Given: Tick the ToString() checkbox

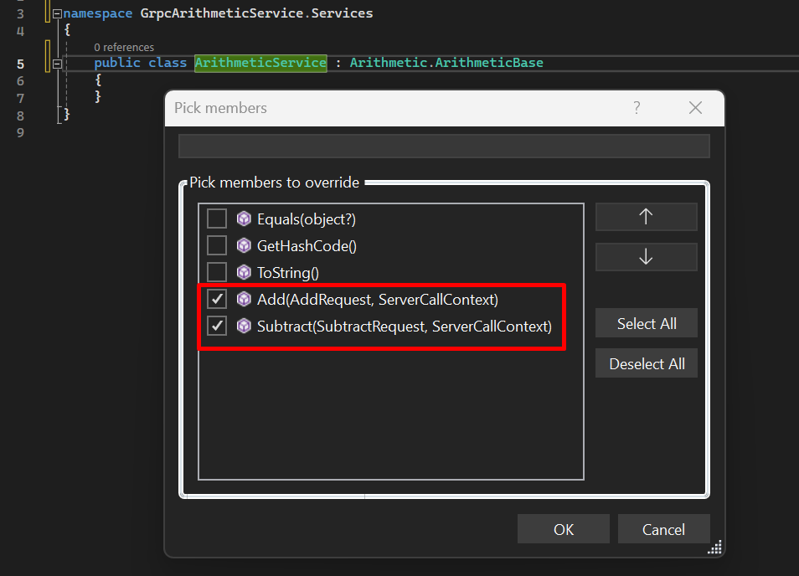Looking at the screenshot, I should (x=217, y=272).
